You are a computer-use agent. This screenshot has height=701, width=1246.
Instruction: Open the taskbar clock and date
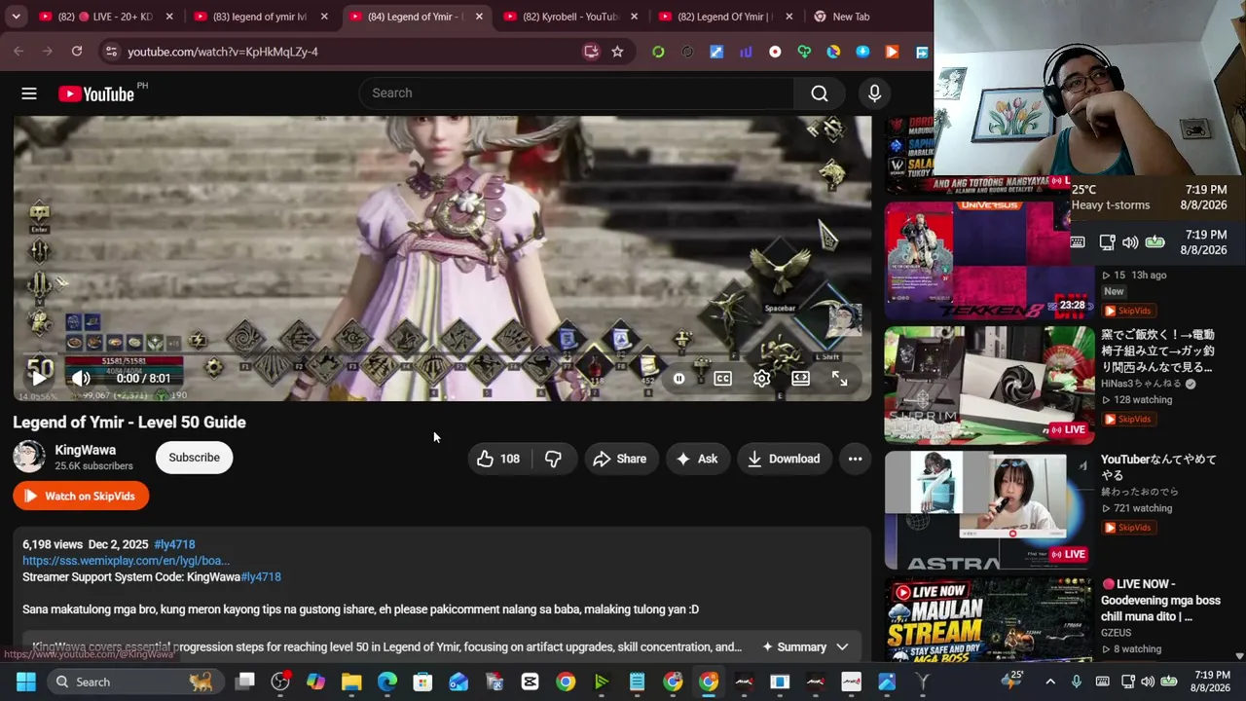pos(1212,682)
